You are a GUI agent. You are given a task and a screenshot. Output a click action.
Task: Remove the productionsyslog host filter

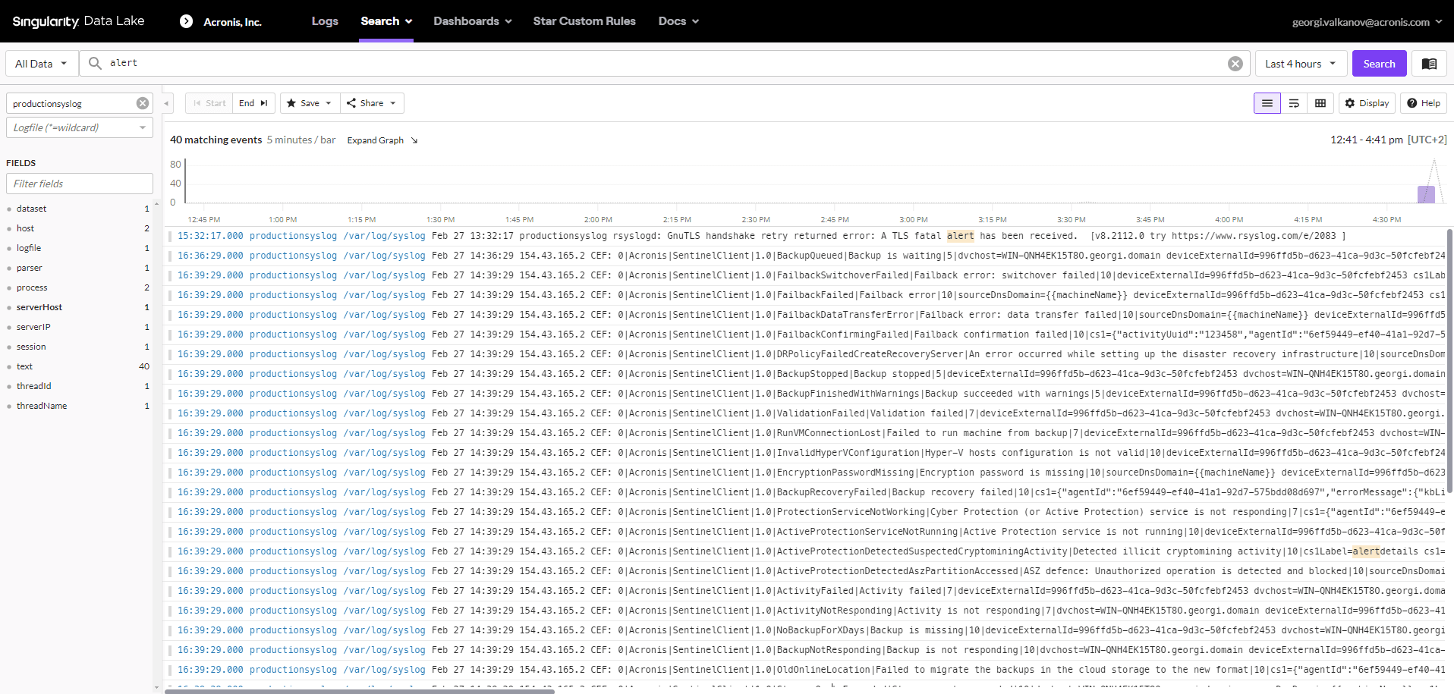click(x=143, y=103)
